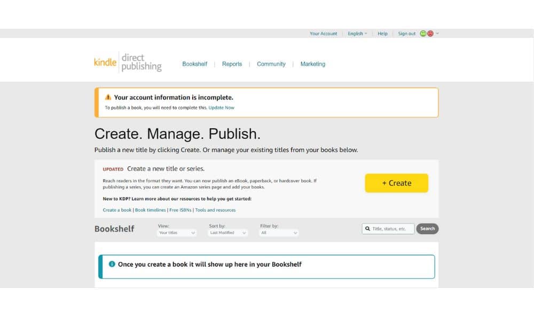Click Update Now link
Viewport: 534px width, 320px height.
222,107
